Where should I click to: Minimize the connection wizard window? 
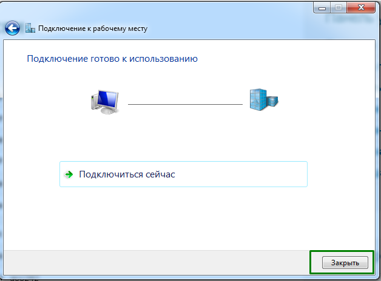pyautogui.click(x=323, y=8)
